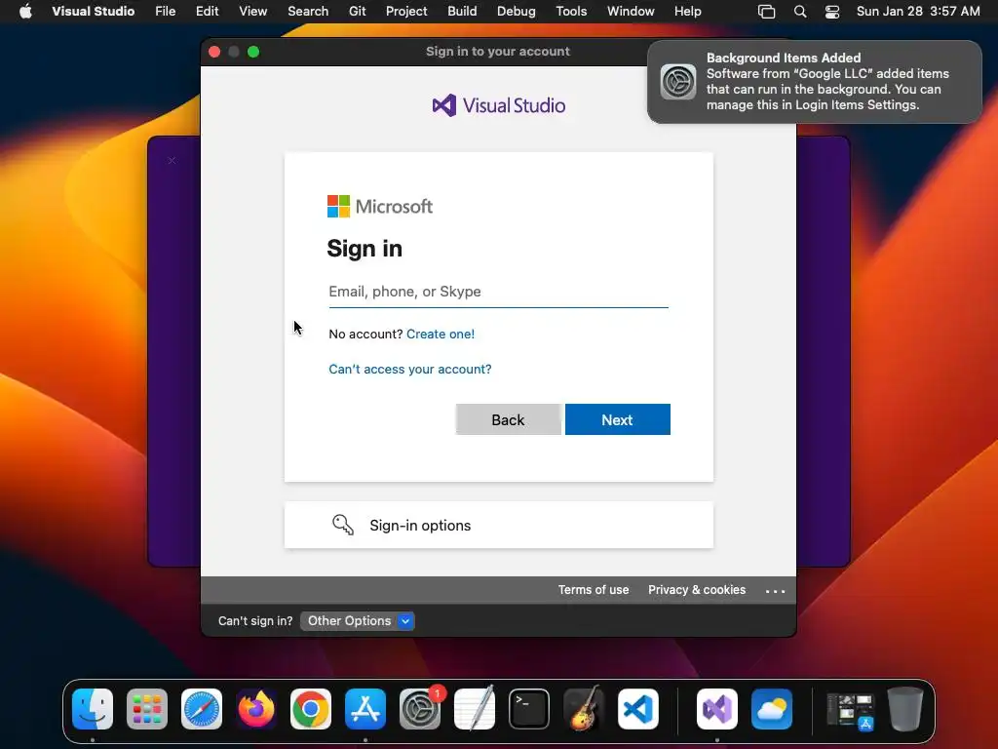The width and height of the screenshot is (998, 749).
Task: Launch Safari from the dock
Action: [x=202, y=709]
